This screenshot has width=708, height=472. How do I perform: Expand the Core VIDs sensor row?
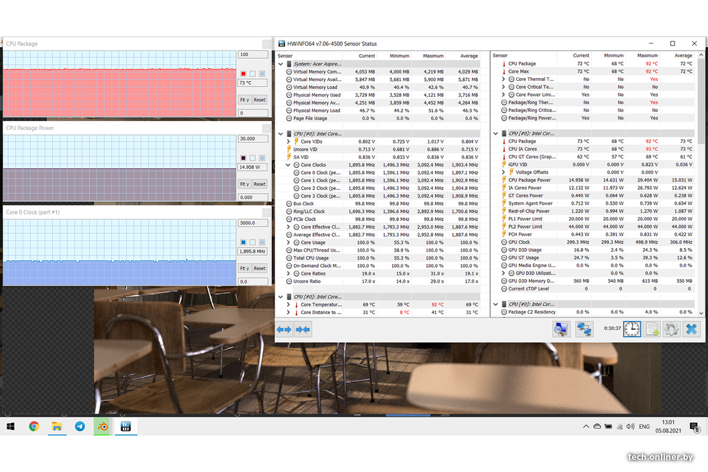tap(288, 142)
